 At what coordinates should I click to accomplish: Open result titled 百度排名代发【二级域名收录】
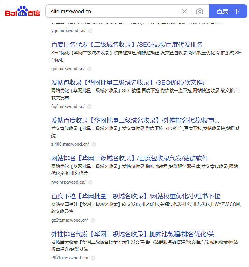[127, 45]
